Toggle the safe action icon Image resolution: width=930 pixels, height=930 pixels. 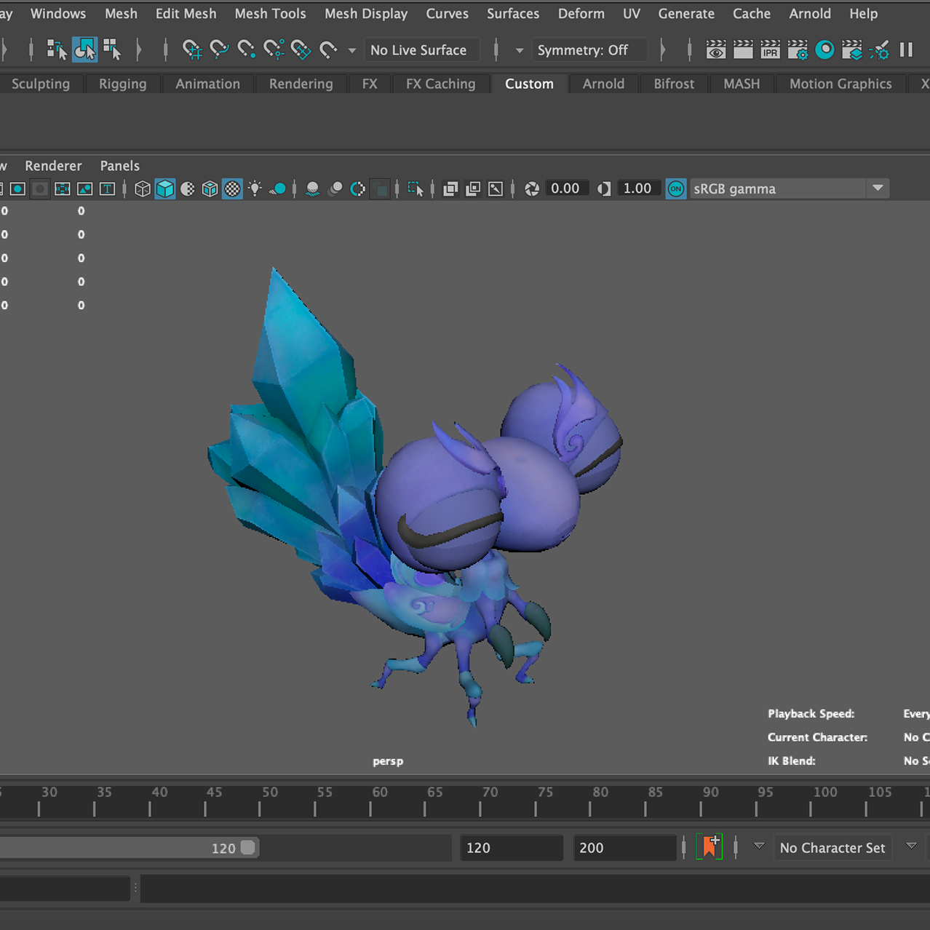(85, 189)
